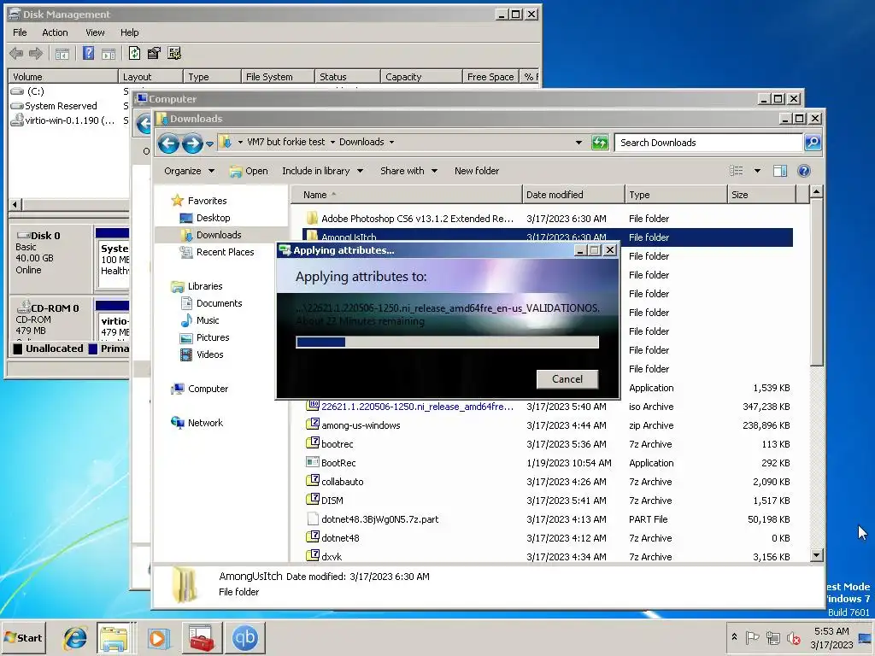Open Explorer help question-mark icon
The height and width of the screenshot is (656, 875).
click(803, 171)
